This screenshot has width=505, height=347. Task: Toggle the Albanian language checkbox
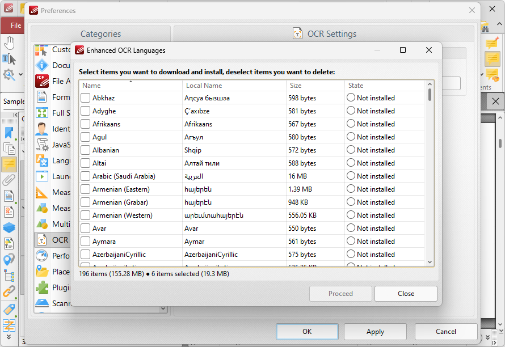click(x=85, y=150)
